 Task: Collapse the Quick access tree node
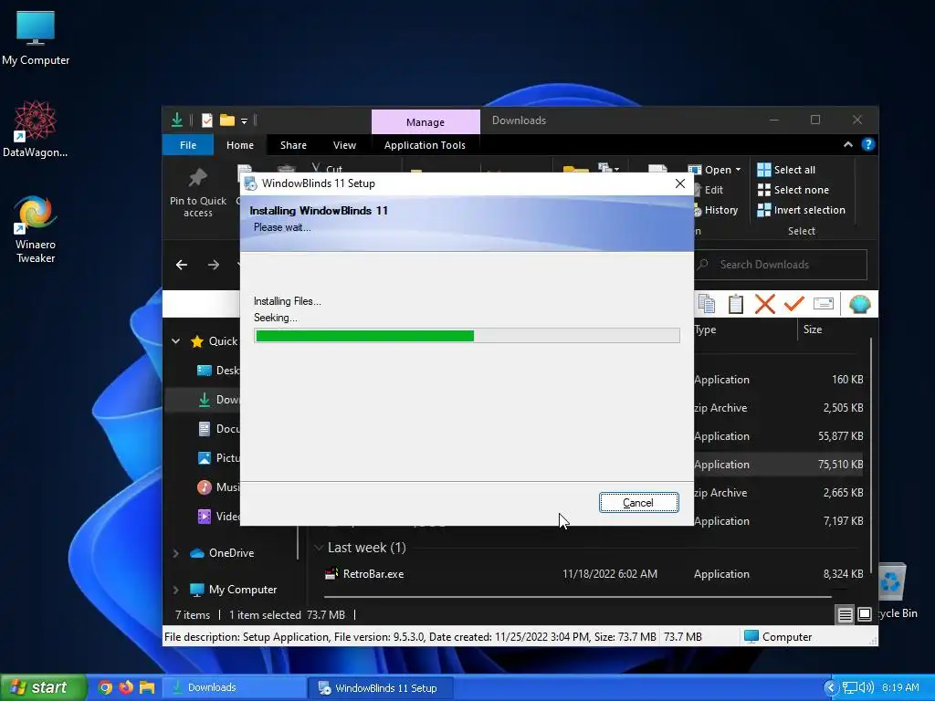tap(176, 341)
